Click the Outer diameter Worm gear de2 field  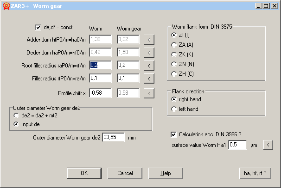(x=113, y=138)
